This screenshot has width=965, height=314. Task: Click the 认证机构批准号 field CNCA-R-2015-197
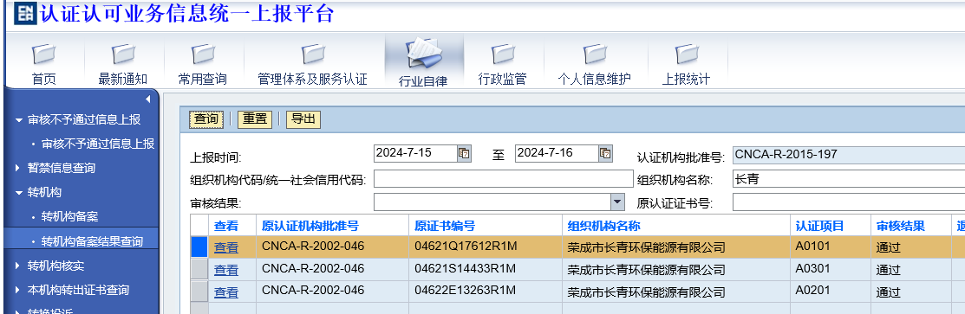(x=849, y=155)
